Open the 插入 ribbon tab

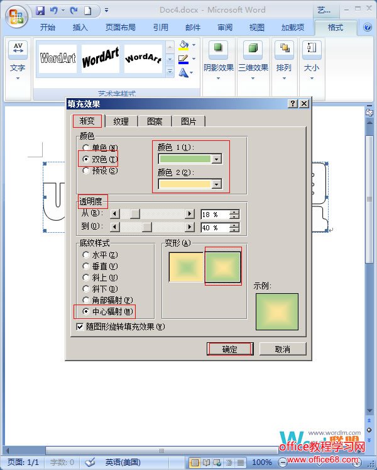click(x=80, y=28)
